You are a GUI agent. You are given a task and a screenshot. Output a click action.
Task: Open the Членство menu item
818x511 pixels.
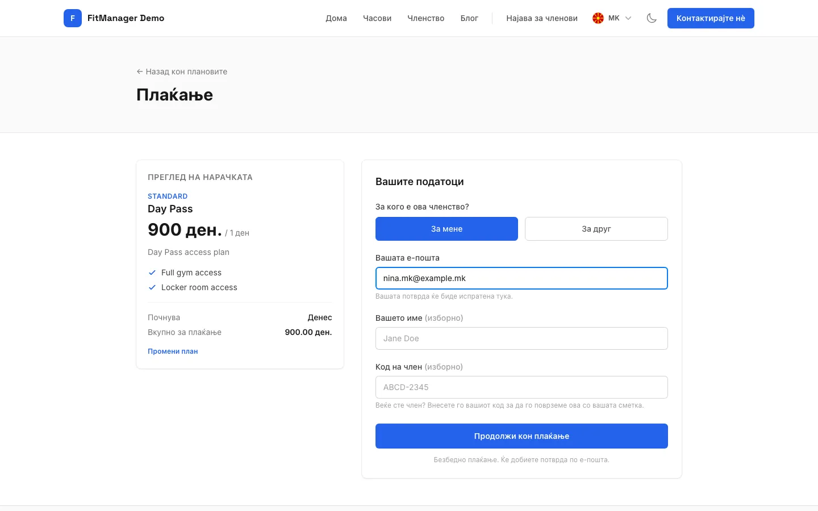pyautogui.click(x=426, y=18)
